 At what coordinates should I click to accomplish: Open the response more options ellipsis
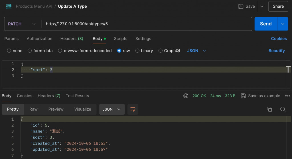tap(287, 96)
